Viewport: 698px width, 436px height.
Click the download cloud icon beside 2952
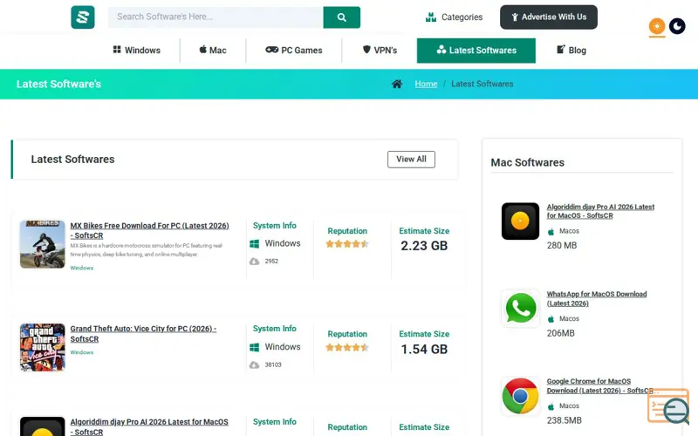[254, 261]
